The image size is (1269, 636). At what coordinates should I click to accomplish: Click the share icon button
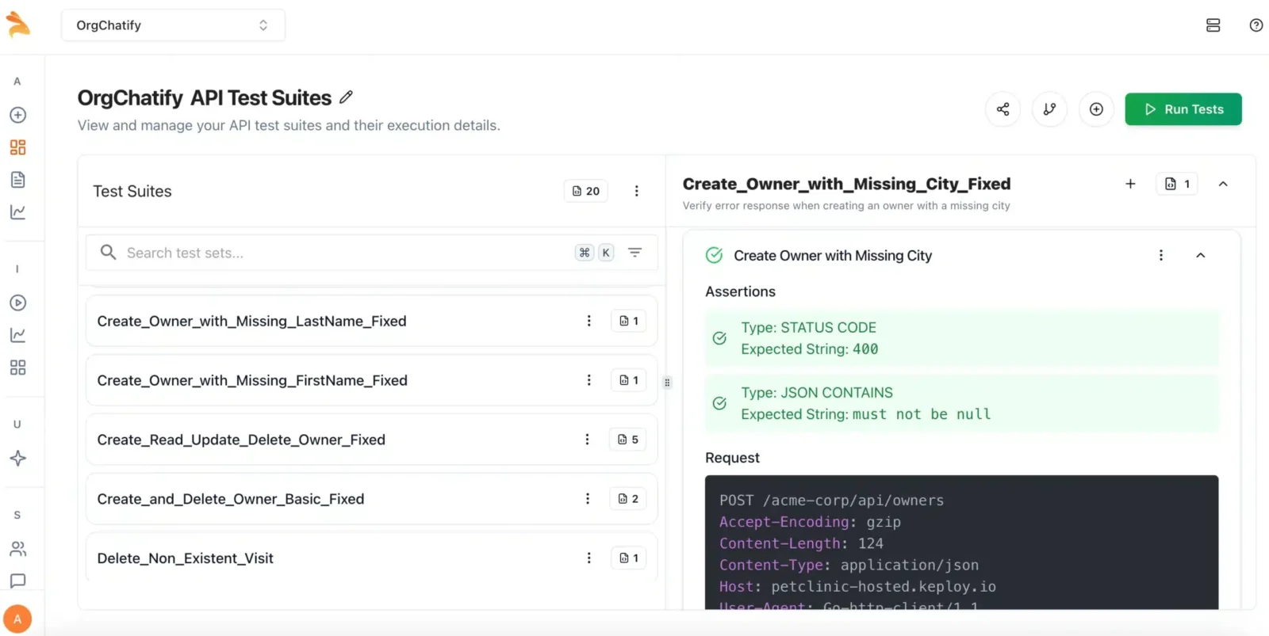pyautogui.click(x=1003, y=109)
